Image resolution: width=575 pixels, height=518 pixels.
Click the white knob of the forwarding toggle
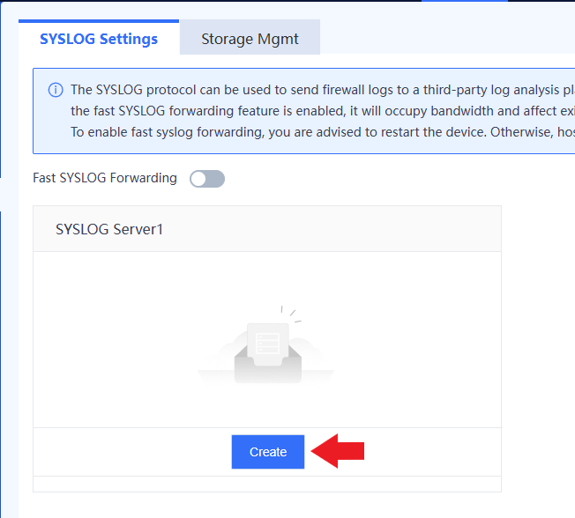coord(199,179)
